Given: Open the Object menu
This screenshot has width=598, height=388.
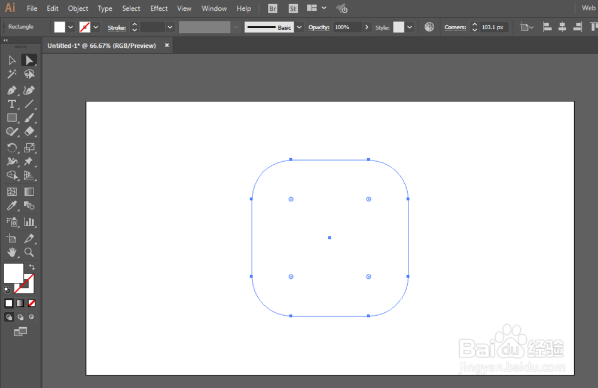Looking at the screenshot, I should click(78, 8).
